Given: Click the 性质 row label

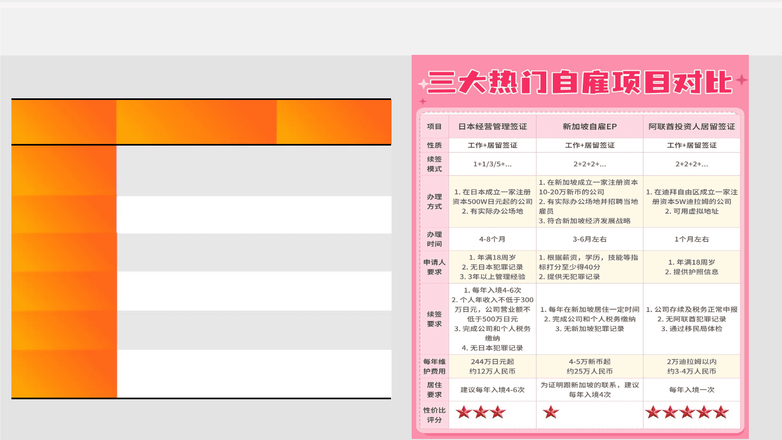Looking at the screenshot, I should pyautogui.click(x=434, y=146).
